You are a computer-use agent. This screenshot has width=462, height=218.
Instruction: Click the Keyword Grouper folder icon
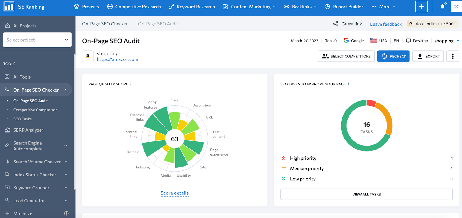(x=8, y=187)
